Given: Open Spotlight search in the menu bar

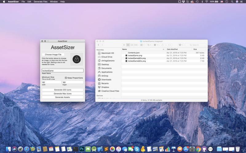Looking at the screenshot, I should click(x=232, y=2).
